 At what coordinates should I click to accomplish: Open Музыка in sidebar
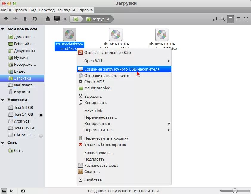[x=22, y=58]
